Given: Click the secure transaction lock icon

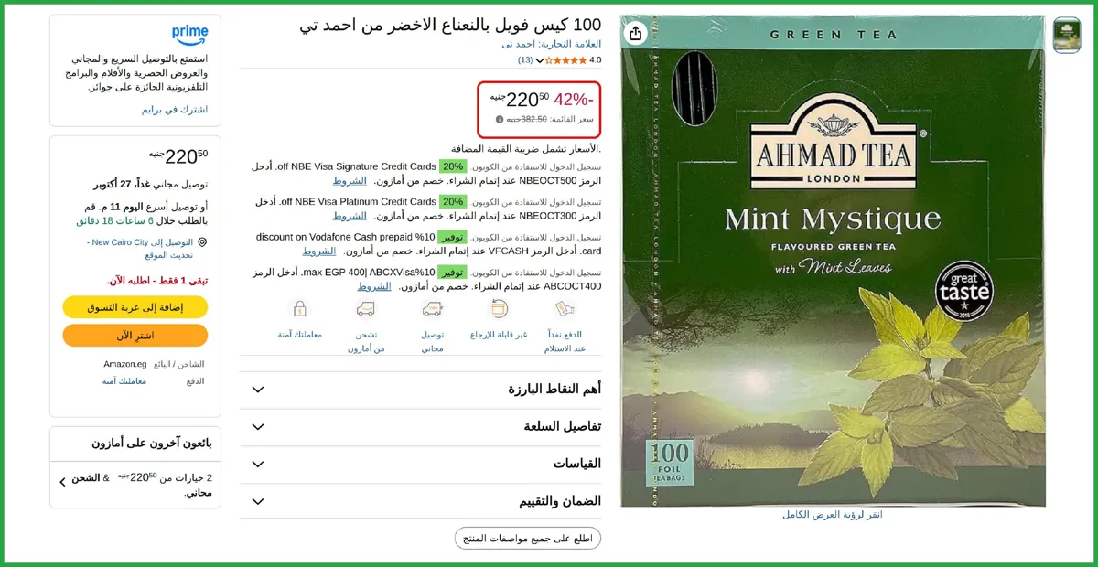Looking at the screenshot, I should [x=299, y=309].
